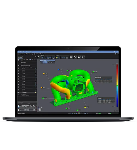Image resolution: width=137 pixels, height=150 pixels.
Task: Open the Inspection Quality Control workflow dropdown
Action: [26, 54]
